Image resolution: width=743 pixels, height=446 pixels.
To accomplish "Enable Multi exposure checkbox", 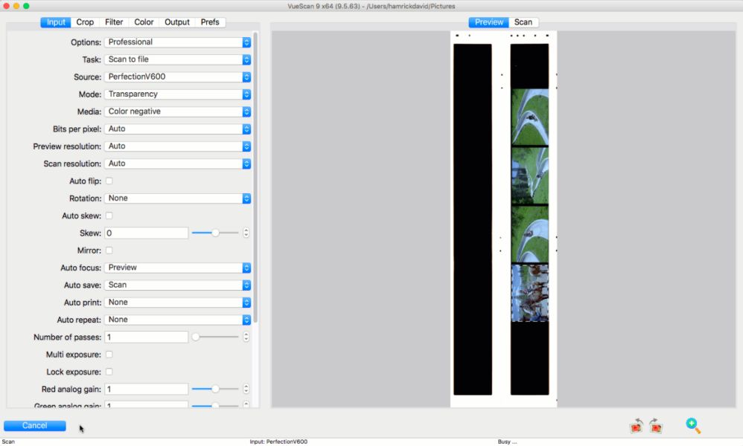I will tap(109, 355).
